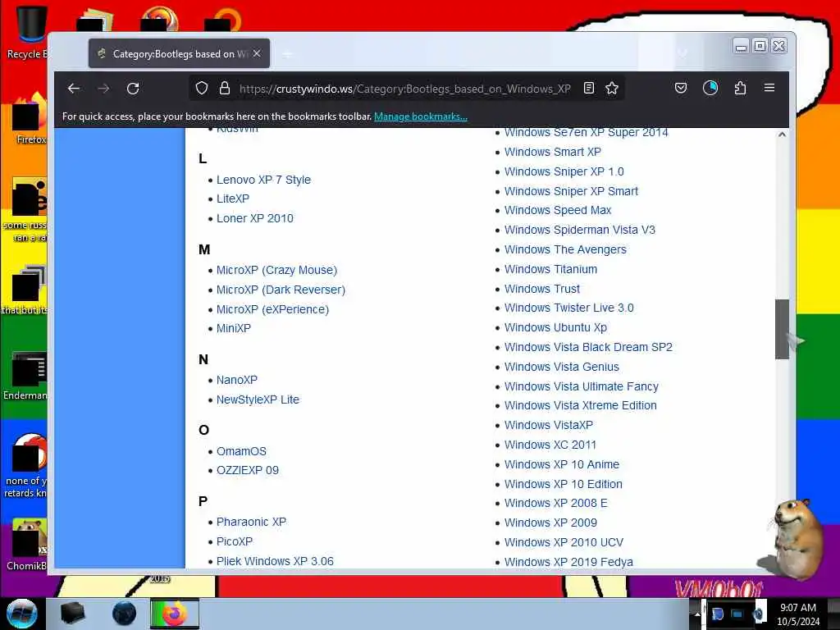Open Windows Vista Ultimate Fancy link
The width and height of the screenshot is (840, 630).
point(582,387)
